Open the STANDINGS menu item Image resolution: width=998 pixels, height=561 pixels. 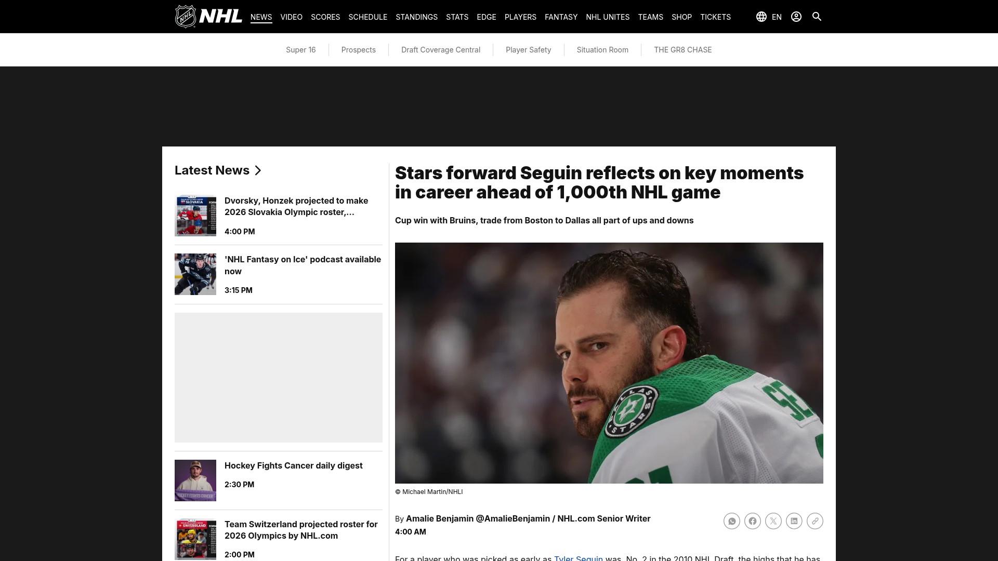point(416,17)
